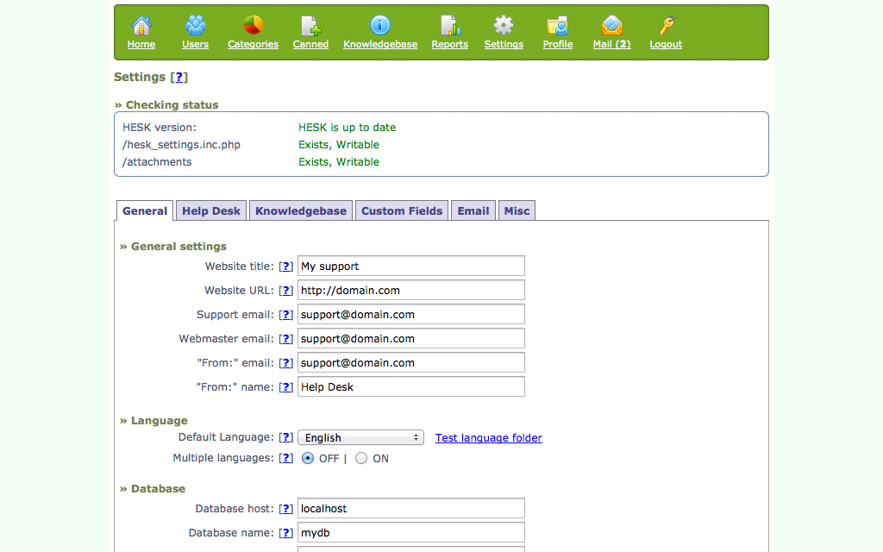Screen dimensions: 883x552
Task: Open the Email settings tab
Action: click(473, 210)
